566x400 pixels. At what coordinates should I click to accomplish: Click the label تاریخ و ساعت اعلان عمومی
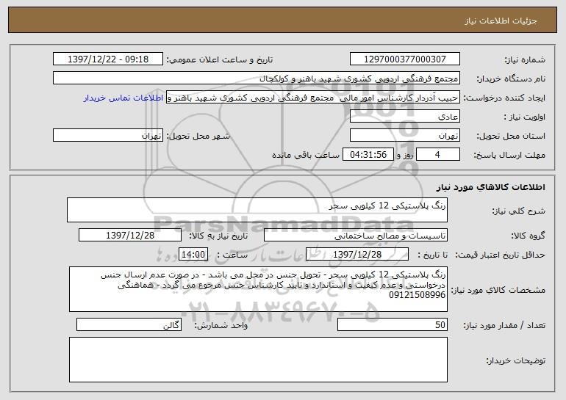point(220,60)
